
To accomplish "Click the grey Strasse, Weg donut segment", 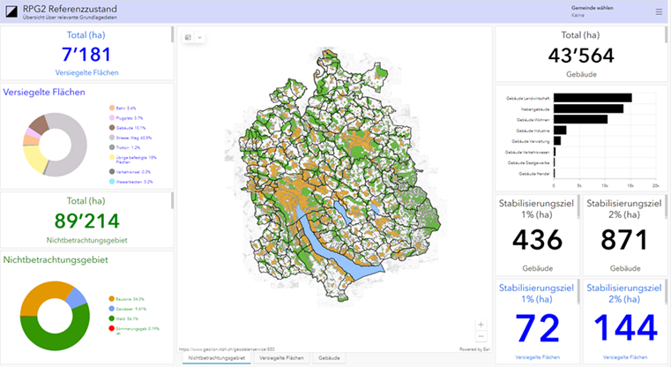I will 77,146.
